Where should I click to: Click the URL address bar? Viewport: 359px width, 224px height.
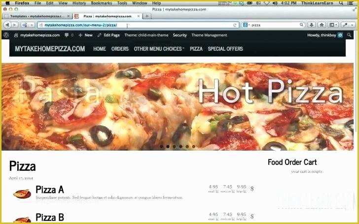point(138,25)
